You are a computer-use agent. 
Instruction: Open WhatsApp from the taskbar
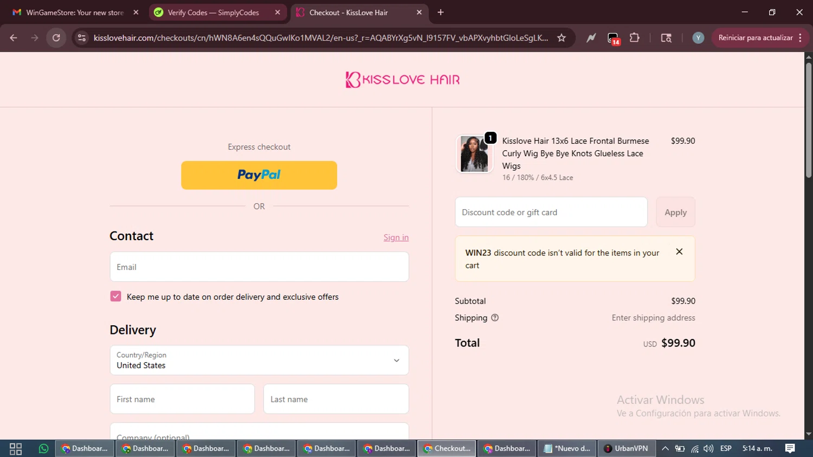(43, 449)
